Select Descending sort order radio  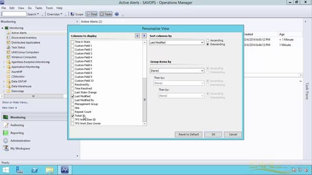click(208, 44)
